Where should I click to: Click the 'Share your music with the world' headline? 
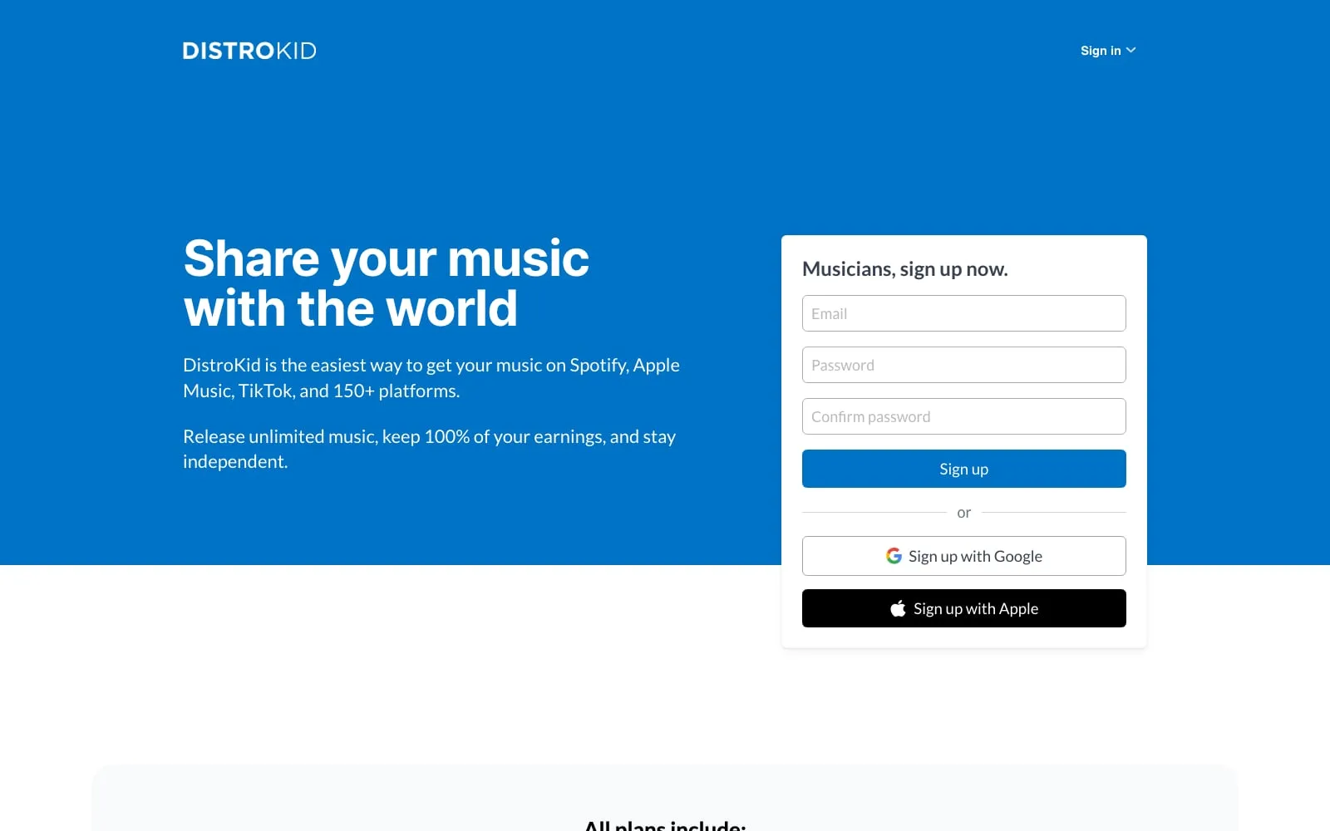tap(387, 283)
